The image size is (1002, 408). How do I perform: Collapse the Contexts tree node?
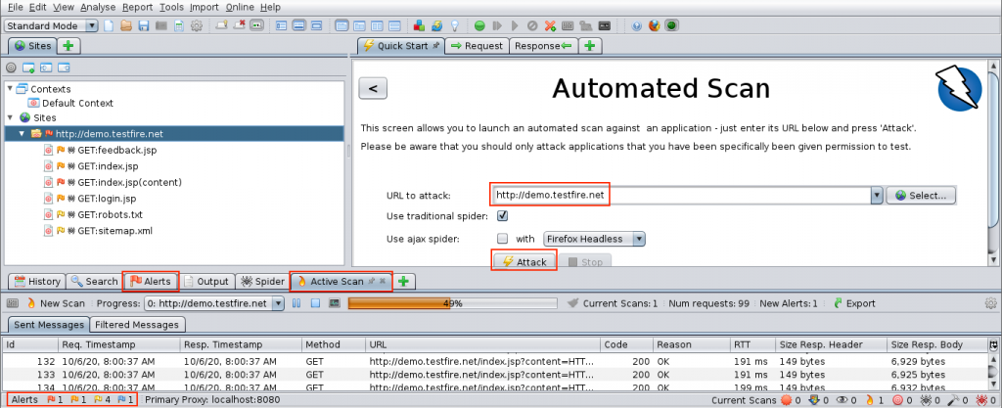pos(10,89)
